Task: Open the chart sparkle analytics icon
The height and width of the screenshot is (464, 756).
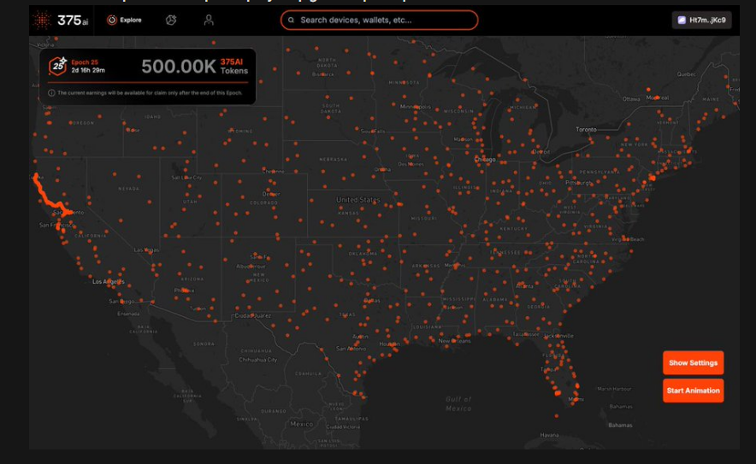Action: (171, 20)
